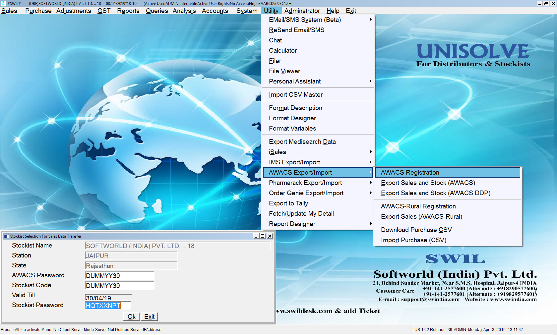Select Export Medisearch Data

(319, 141)
